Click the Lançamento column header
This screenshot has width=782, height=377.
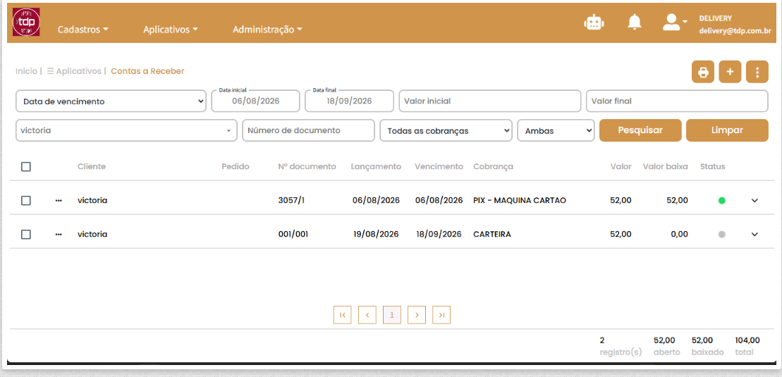376,166
